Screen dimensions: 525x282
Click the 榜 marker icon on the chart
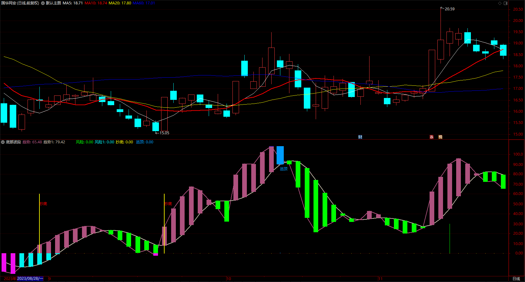440,137
